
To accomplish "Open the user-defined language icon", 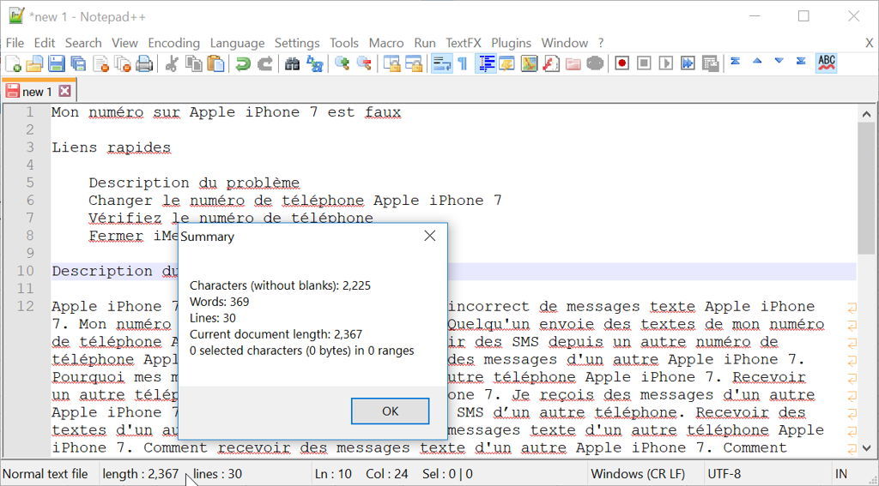I will click(x=506, y=63).
